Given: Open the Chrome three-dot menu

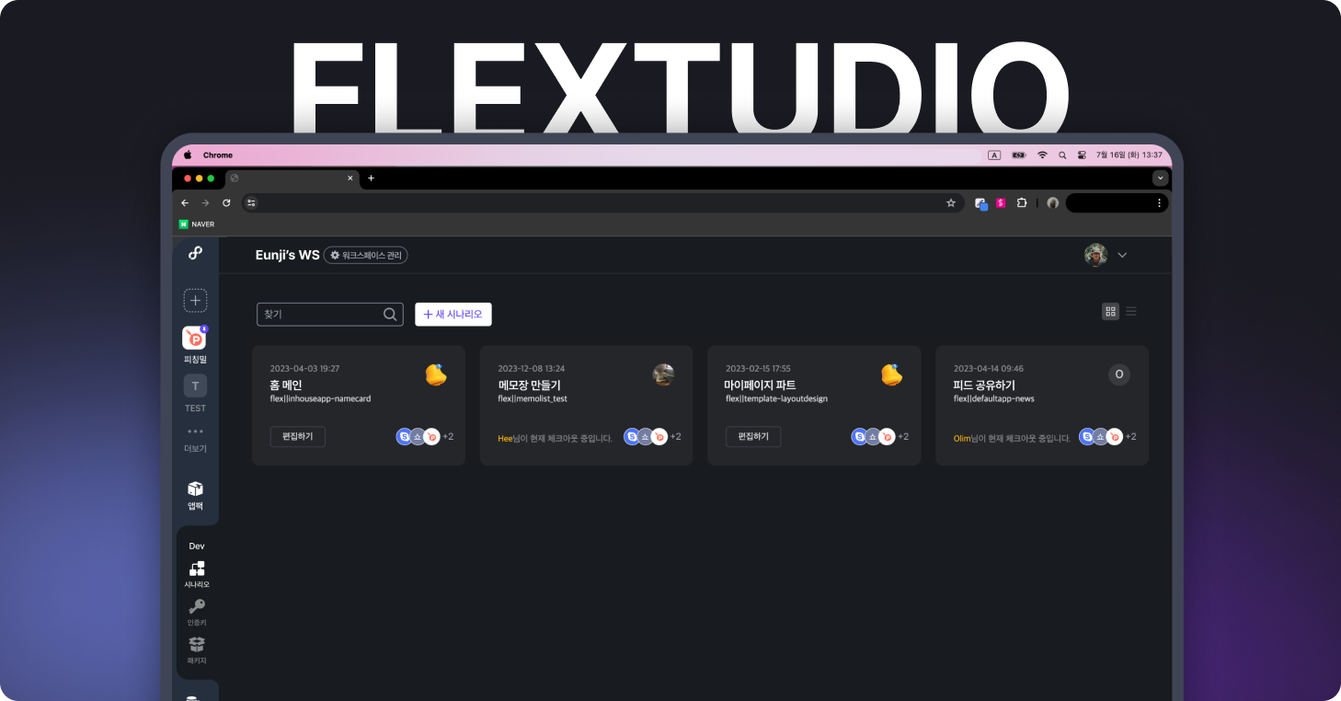Looking at the screenshot, I should pos(1159,202).
